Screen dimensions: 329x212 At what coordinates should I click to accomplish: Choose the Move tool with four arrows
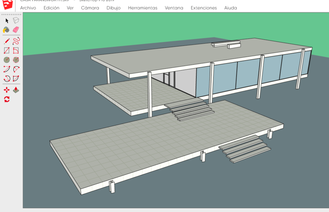point(7,90)
